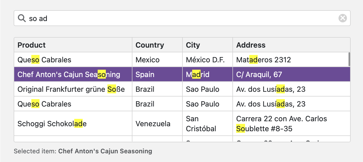Viewport: 363px width, 162px height.
Task: Click the Address column header
Action: 251,45
